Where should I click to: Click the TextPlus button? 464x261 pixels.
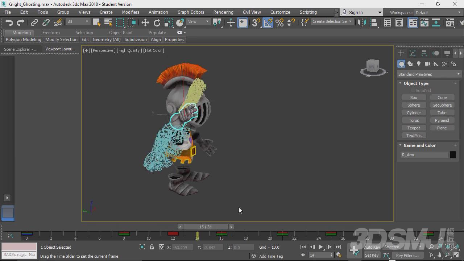tap(414, 136)
